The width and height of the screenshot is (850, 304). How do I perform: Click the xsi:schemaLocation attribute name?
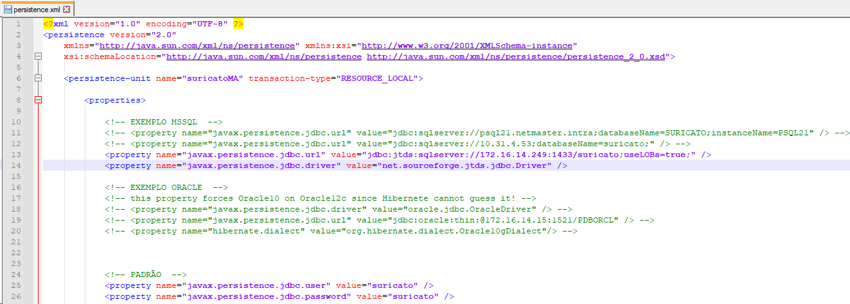coord(112,56)
